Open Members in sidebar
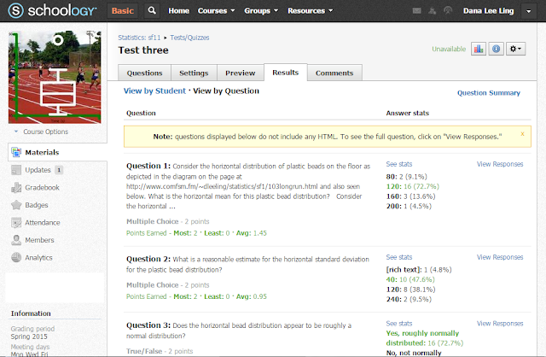This screenshot has height=357, width=546. [x=39, y=240]
